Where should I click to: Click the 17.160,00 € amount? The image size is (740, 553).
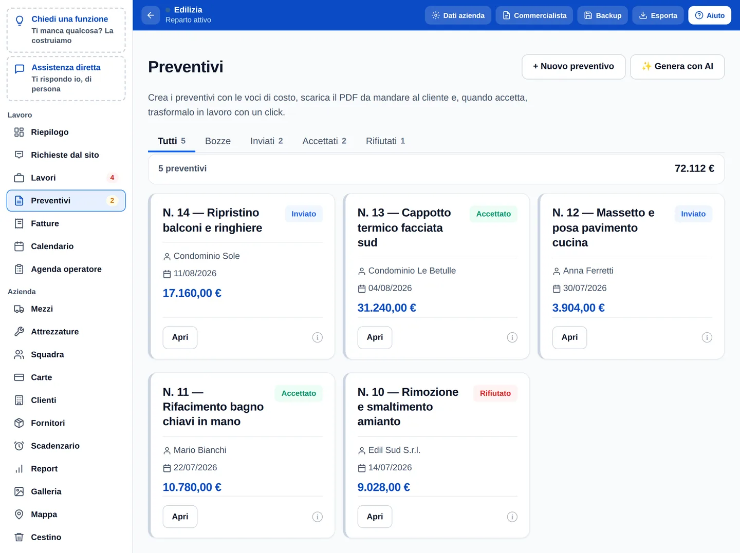[x=192, y=293]
